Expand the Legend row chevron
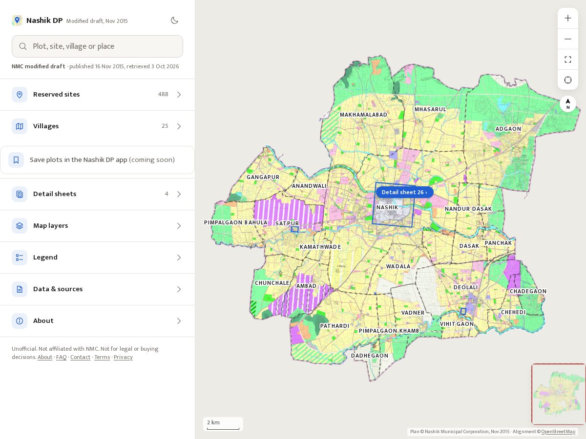 click(x=179, y=258)
